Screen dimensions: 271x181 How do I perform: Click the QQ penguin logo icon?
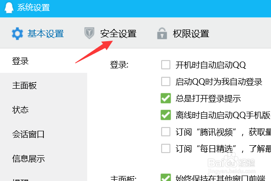9,8
